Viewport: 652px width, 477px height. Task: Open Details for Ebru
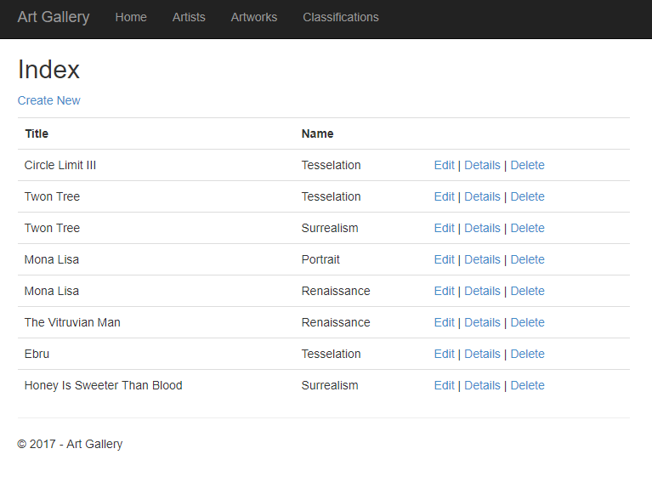point(482,354)
